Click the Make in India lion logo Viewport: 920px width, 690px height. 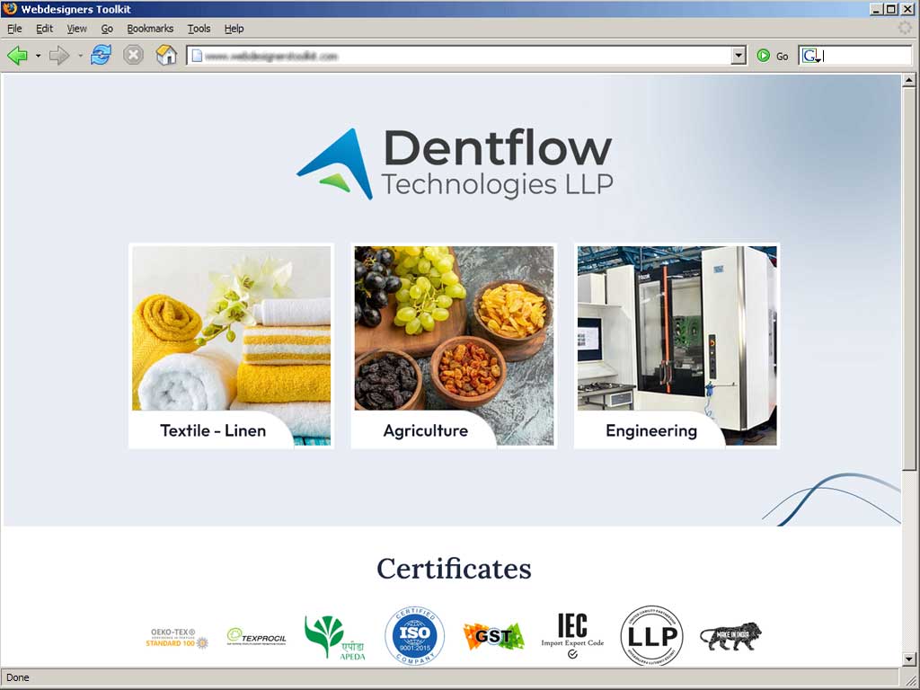[730, 636]
